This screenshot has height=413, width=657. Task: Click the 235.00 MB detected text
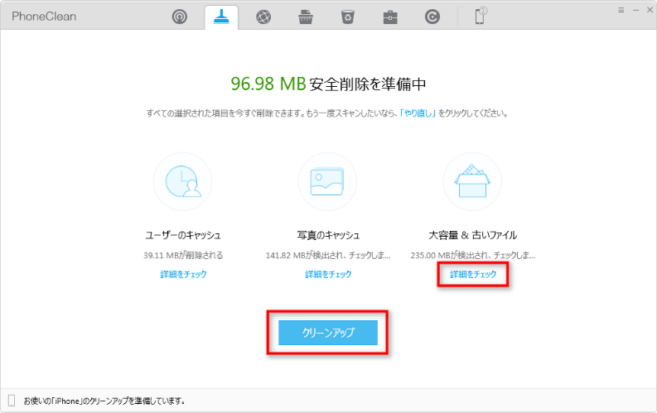pyautogui.click(x=473, y=255)
